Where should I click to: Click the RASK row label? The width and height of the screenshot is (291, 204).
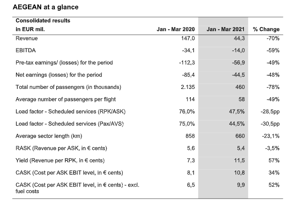pos(61,148)
